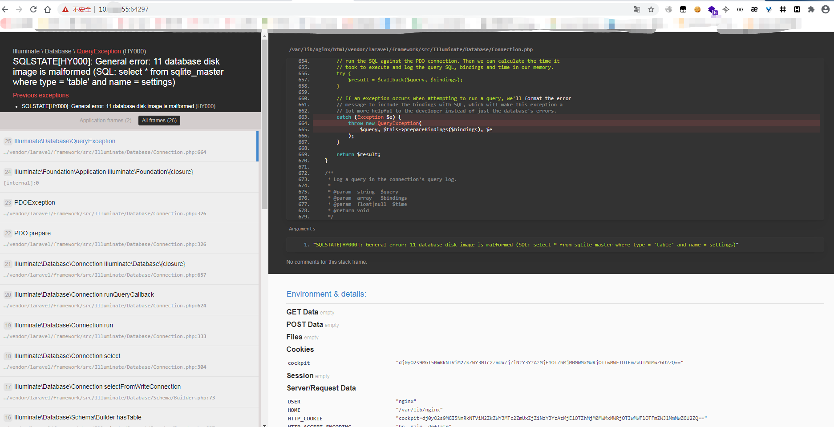The height and width of the screenshot is (427, 834).
Task: Click the USER value "nginx"
Action: click(406, 401)
